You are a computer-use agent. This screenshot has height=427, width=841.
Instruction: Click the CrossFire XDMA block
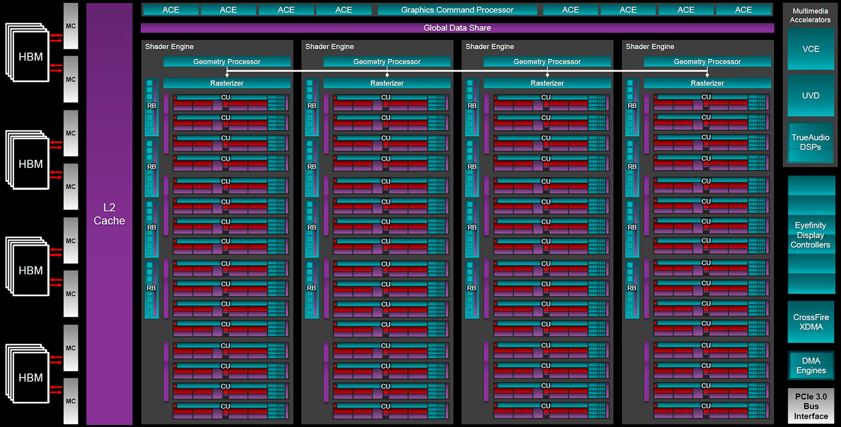click(x=811, y=322)
